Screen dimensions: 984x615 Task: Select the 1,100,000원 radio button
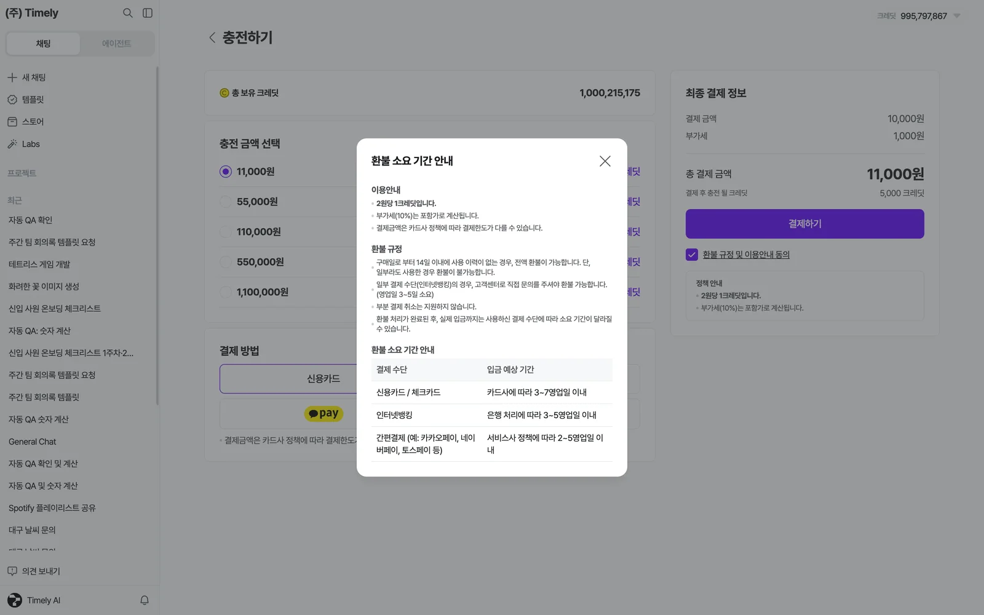(226, 292)
